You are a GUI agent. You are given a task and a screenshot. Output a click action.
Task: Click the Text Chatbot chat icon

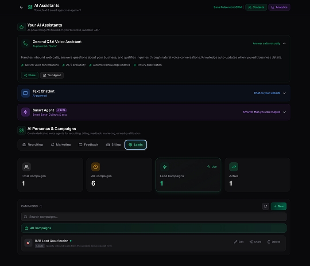point(26,93)
